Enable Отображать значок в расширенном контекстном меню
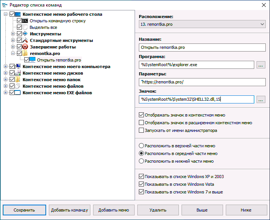Screen dimensions: 270x220 pos(141,123)
